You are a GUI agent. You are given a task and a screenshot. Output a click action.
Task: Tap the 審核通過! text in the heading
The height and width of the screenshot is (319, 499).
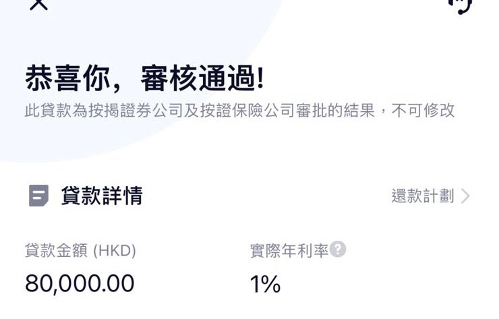tap(202, 78)
